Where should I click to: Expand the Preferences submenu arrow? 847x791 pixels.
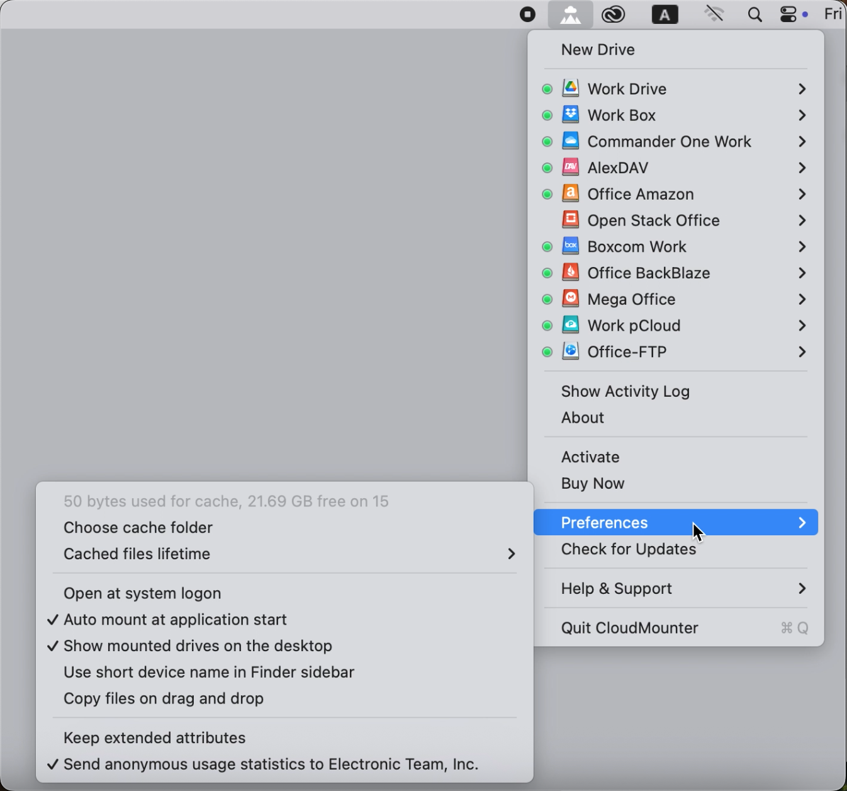[802, 523]
